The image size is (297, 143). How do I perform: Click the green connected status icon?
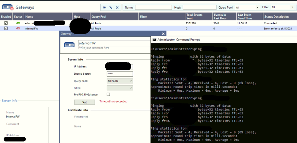(x=18, y=23)
